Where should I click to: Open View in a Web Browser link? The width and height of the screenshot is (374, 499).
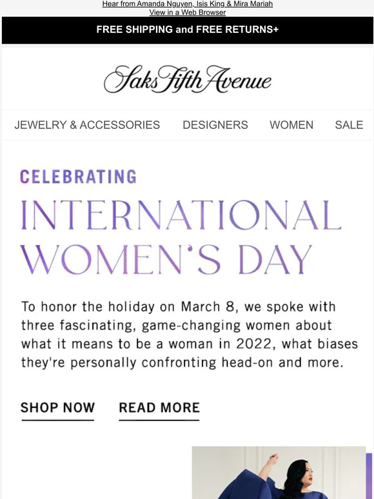[188, 12]
